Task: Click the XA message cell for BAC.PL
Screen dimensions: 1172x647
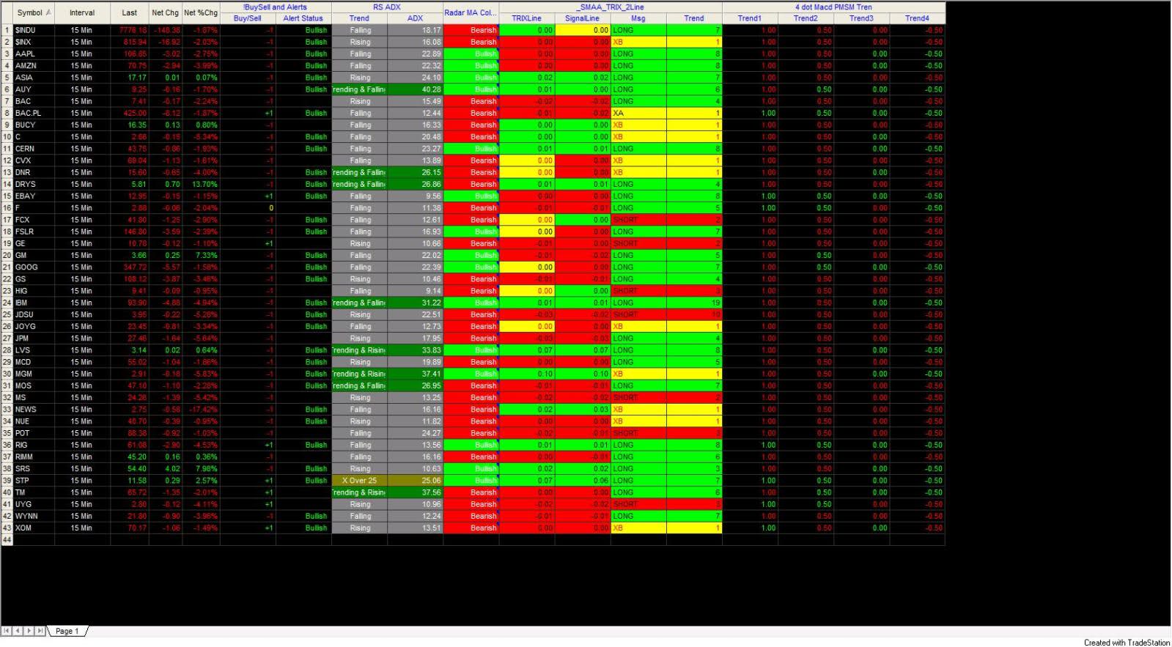Action: [638, 113]
